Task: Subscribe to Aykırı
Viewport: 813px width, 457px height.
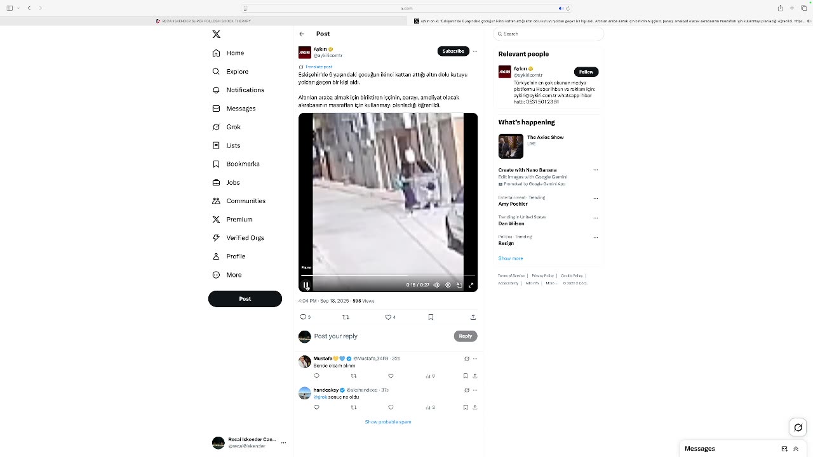Action: coord(453,51)
